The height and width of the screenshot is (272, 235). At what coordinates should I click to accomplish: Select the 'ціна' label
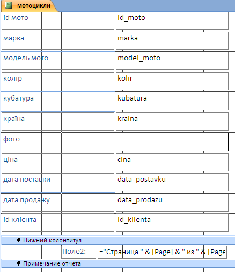[58, 162]
